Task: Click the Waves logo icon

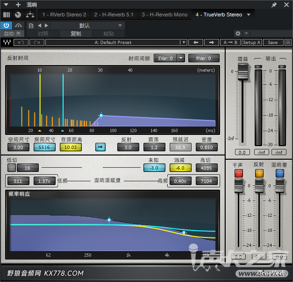Action: (x=7, y=42)
